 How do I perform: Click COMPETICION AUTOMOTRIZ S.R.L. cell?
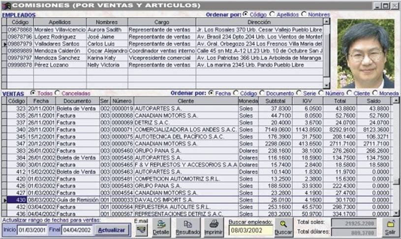click(x=186, y=179)
